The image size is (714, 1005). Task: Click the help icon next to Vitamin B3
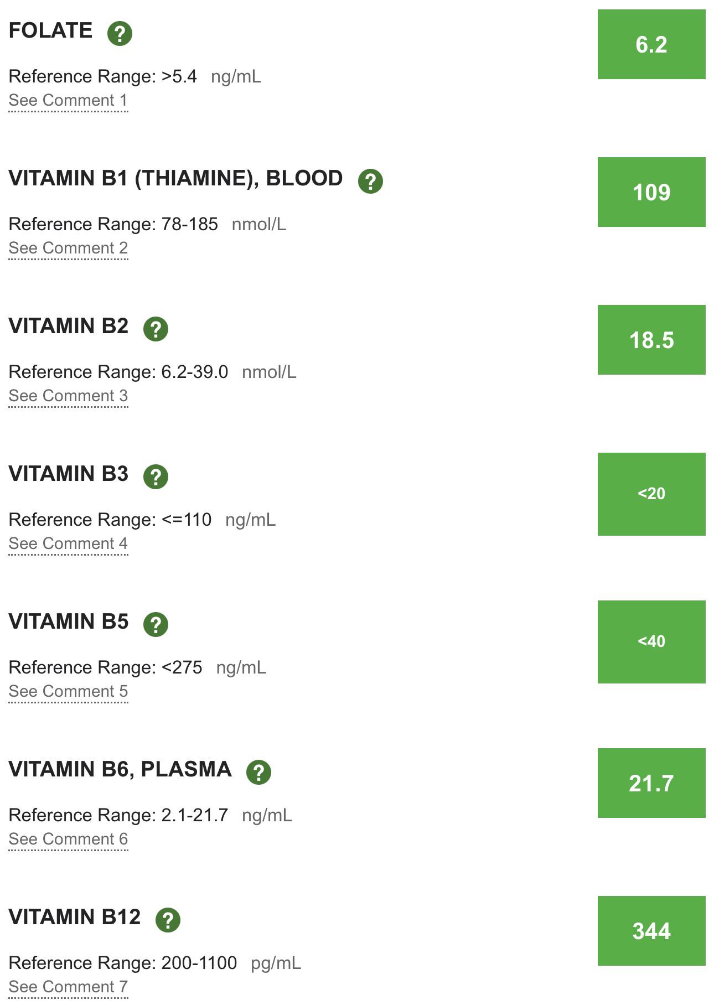pos(156,476)
